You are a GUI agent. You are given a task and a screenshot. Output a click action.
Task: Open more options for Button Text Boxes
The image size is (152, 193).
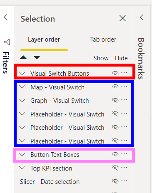pyautogui.click(x=124, y=154)
